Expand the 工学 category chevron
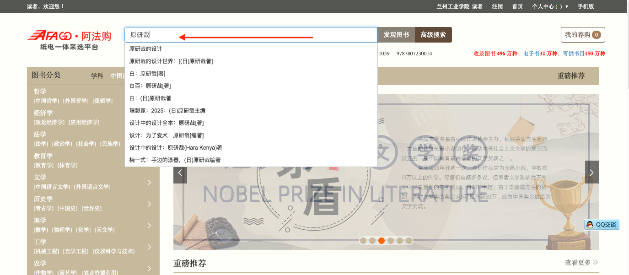The width and height of the screenshot is (629, 275). [x=149, y=247]
